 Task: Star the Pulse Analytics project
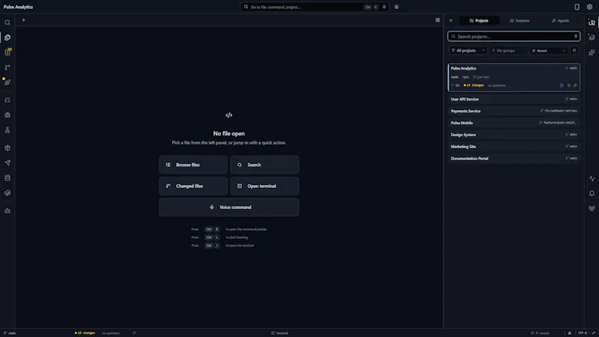(569, 85)
